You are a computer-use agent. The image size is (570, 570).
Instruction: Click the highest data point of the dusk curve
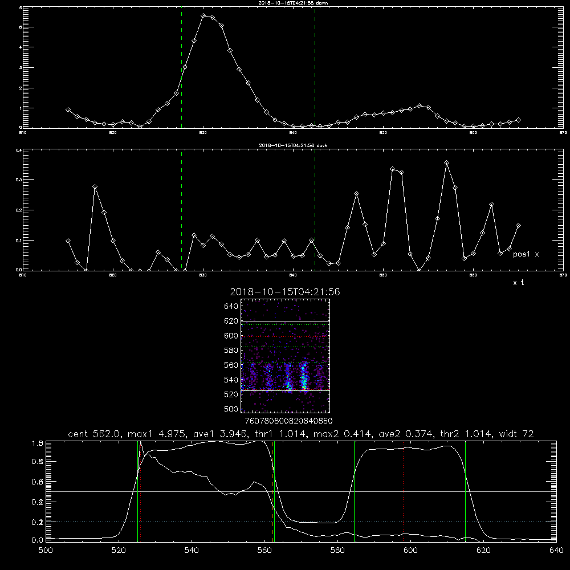tap(447, 163)
